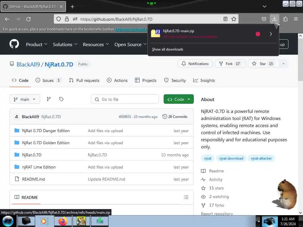
Task: Open 15 stars link
Action: point(212,188)
